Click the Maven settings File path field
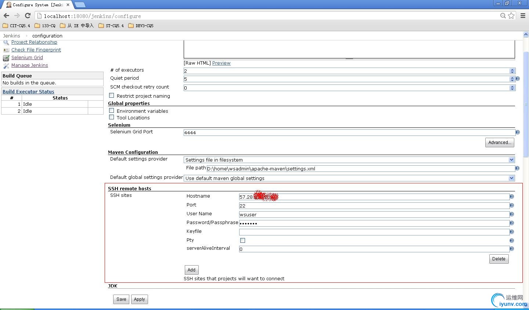This screenshot has height=310, width=529. (361, 169)
